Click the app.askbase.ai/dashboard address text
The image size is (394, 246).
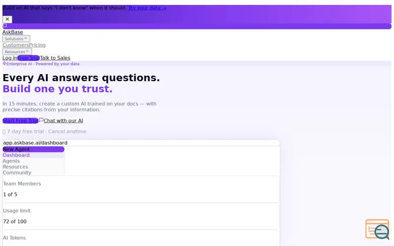(35, 143)
